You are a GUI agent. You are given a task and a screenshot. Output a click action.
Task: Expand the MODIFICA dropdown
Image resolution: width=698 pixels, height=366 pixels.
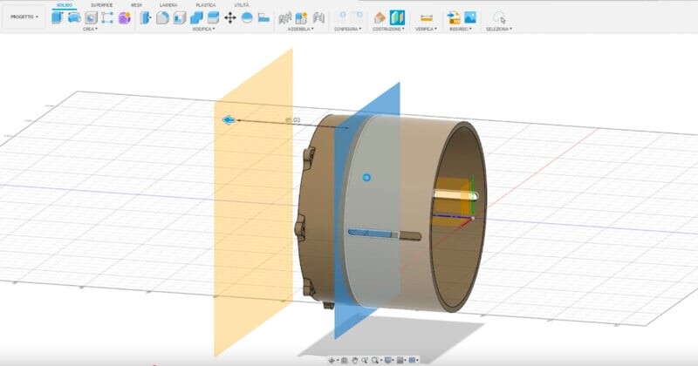203,29
